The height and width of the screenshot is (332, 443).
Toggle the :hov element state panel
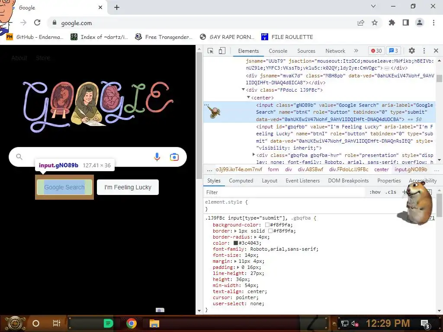click(375, 192)
